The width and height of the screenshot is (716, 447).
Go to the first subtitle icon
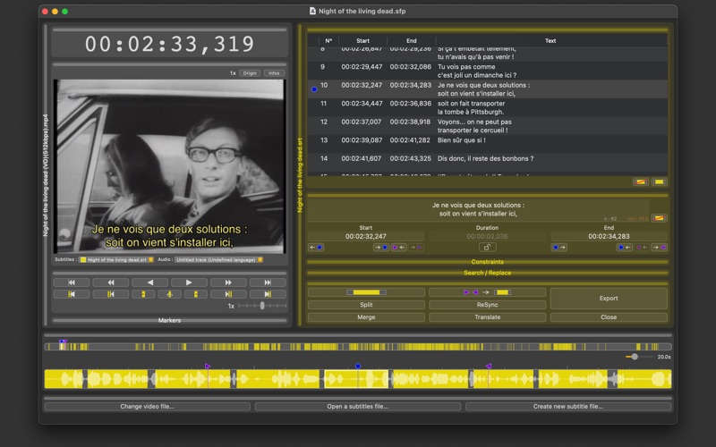72,294
